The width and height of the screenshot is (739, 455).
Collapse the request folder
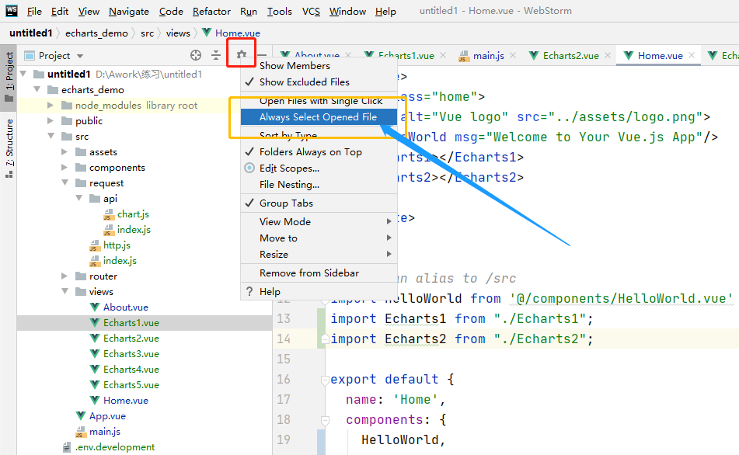65,182
